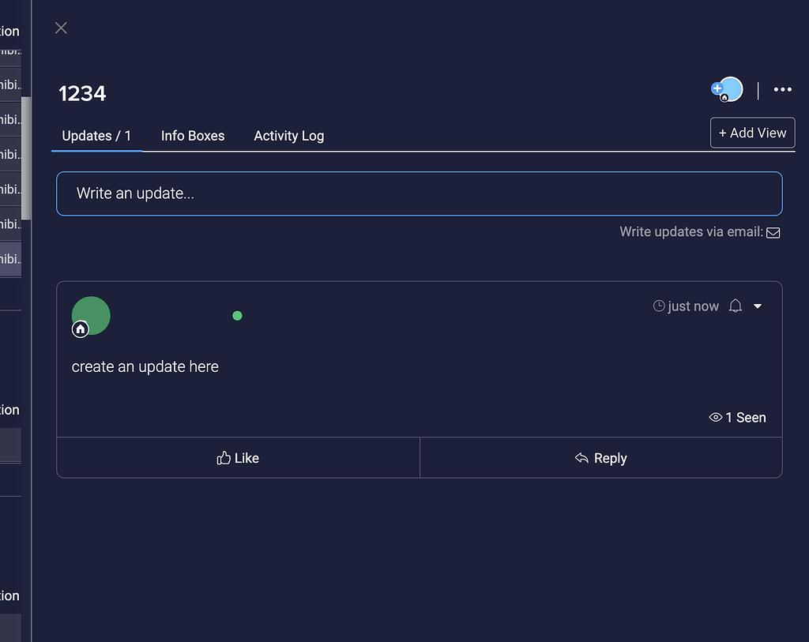
Task: Reply to the update
Action: click(x=600, y=457)
